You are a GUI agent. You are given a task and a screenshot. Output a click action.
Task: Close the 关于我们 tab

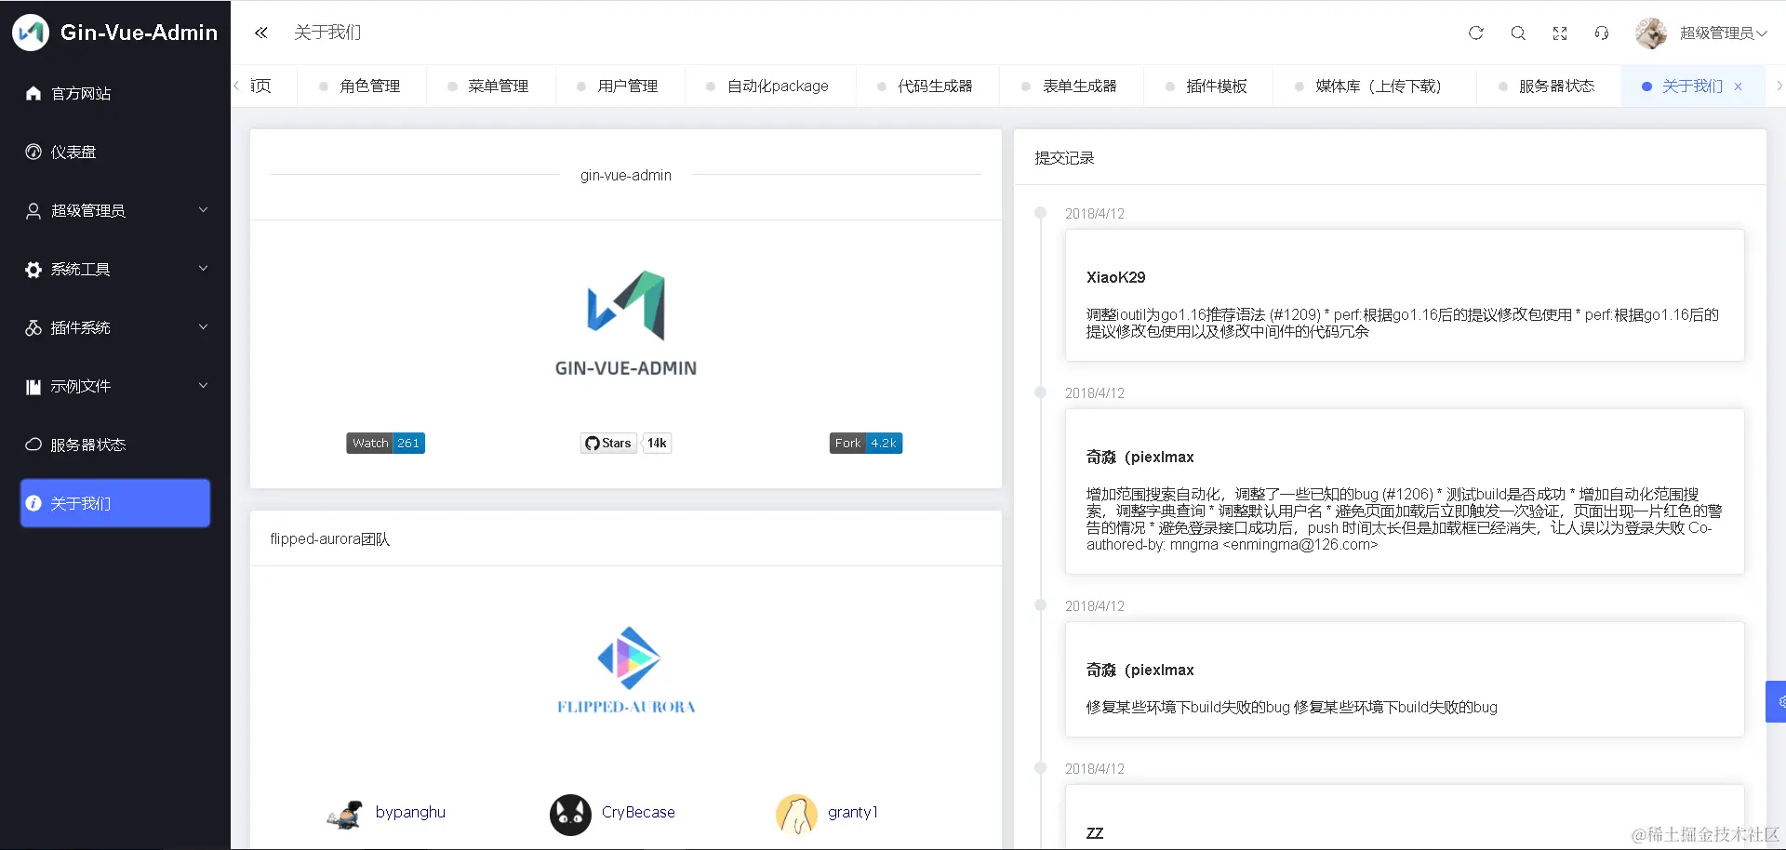(x=1738, y=86)
